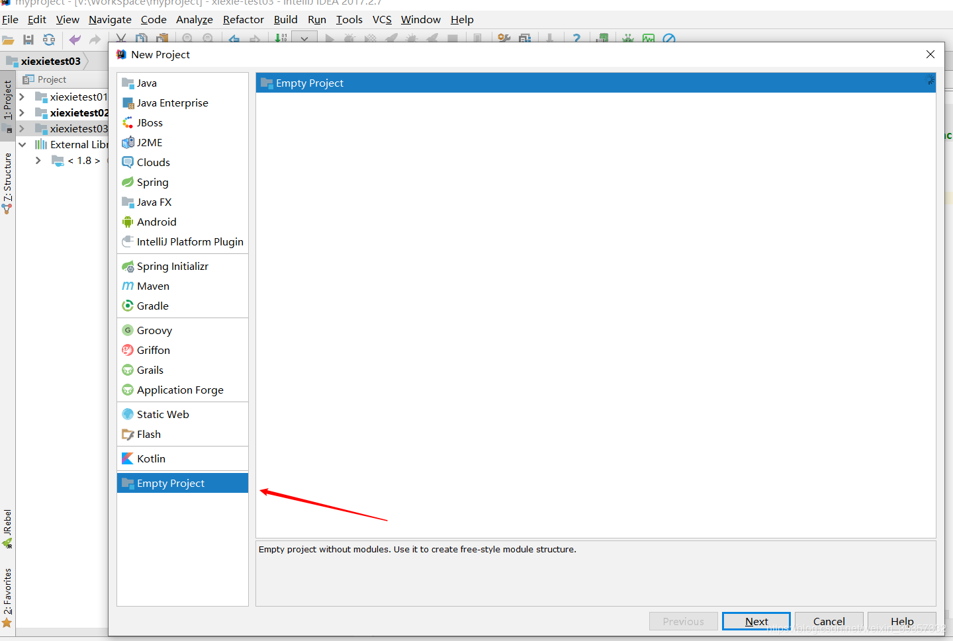953x641 pixels.
Task: Select Static Web project type
Action: [x=163, y=414]
